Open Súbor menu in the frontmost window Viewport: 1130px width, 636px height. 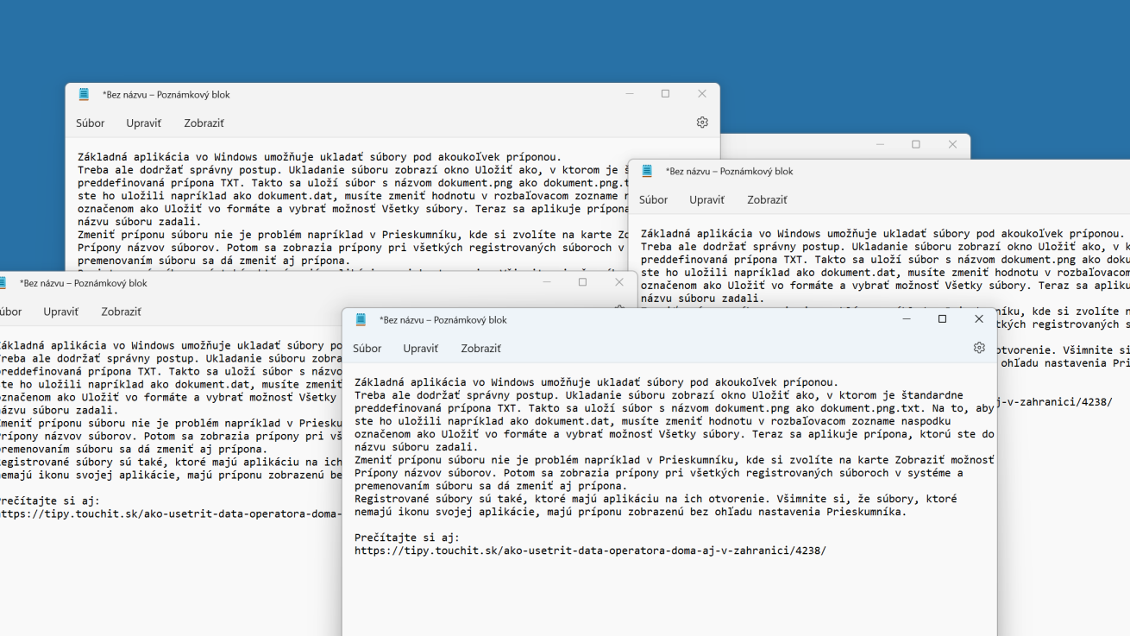(x=367, y=349)
